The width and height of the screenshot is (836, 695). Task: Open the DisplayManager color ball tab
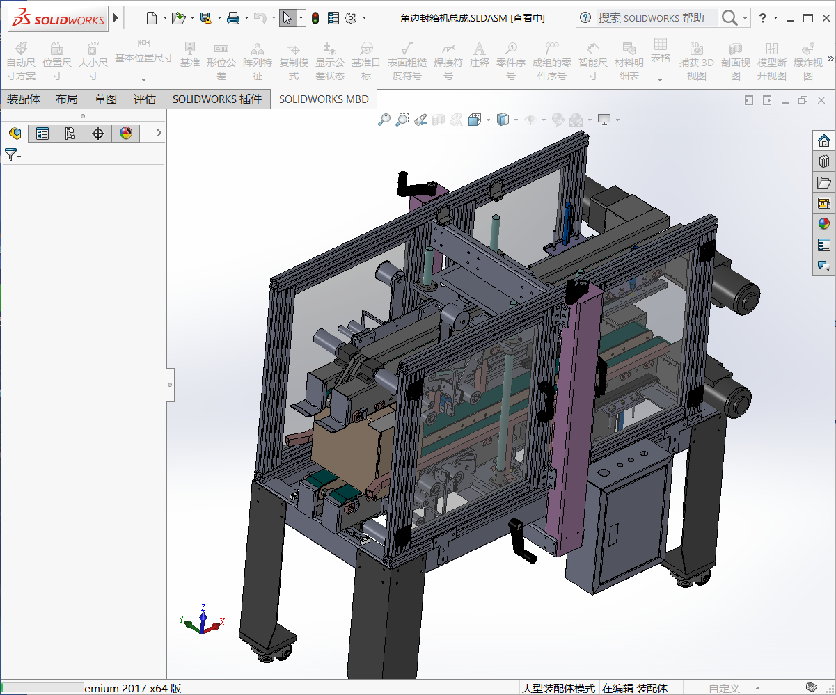pos(126,134)
